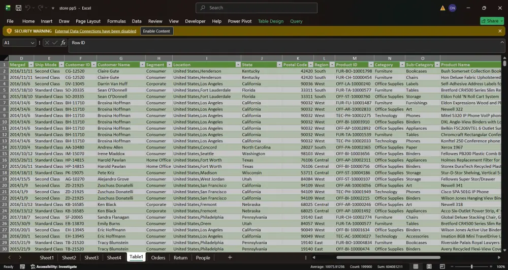
Task: Click horizontal scrollbar right arrow
Action: 499,257
